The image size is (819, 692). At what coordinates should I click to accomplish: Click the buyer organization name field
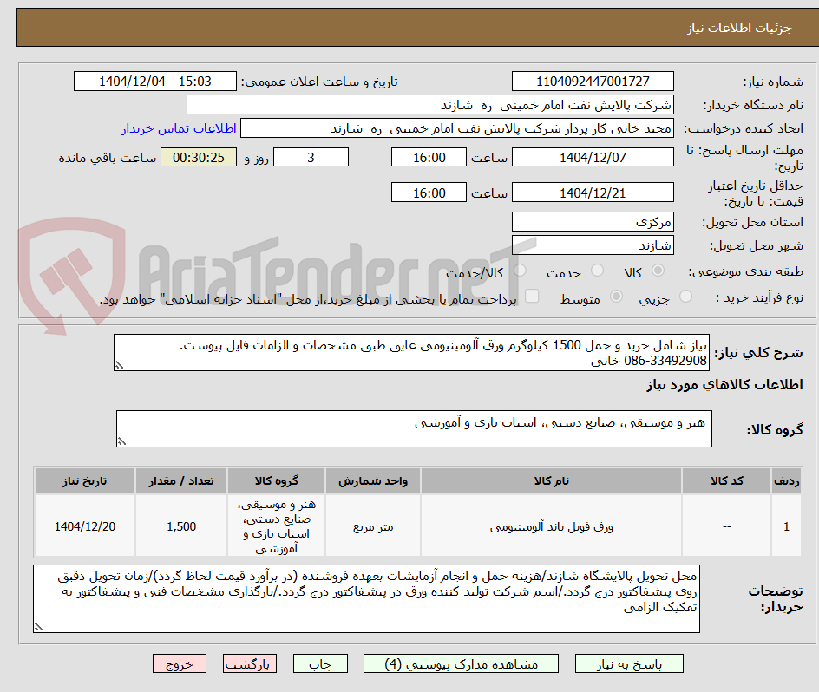[x=429, y=105]
